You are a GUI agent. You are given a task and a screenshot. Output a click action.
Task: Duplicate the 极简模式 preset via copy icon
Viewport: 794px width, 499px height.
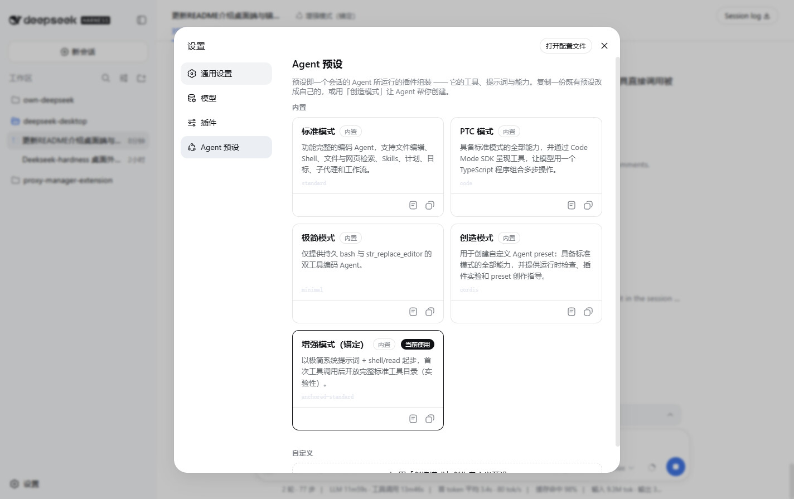click(x=430, y=312)
